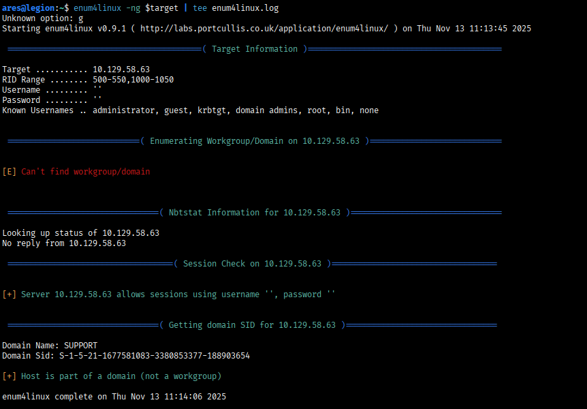587x409 pixels.
Task: Click the RID Range 500-550,1000-1050 value
Action: [x=133, y=80]
